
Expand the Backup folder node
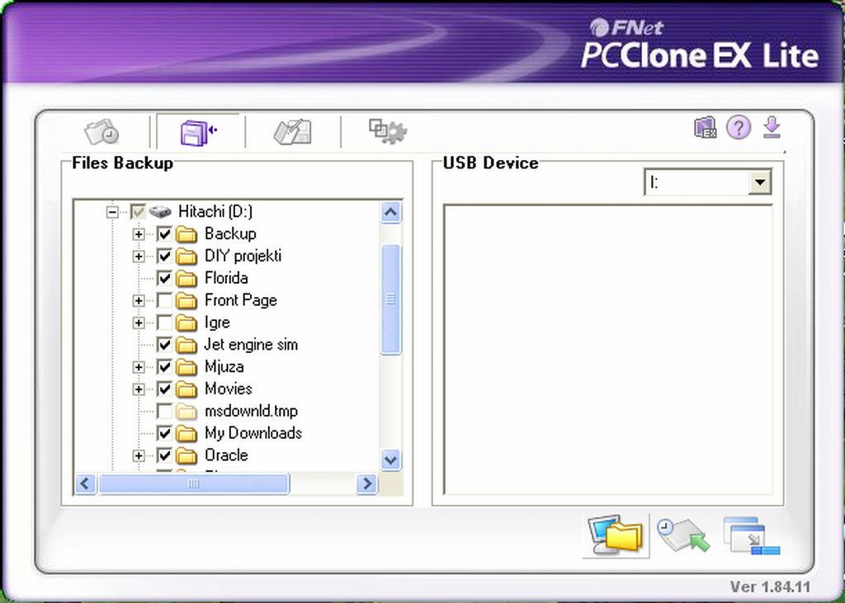click(139, 234)
